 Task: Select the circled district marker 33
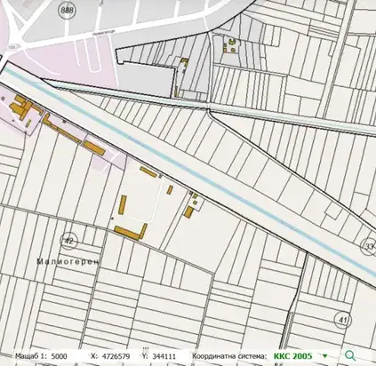pyautogui.click(x=368, y=246)
